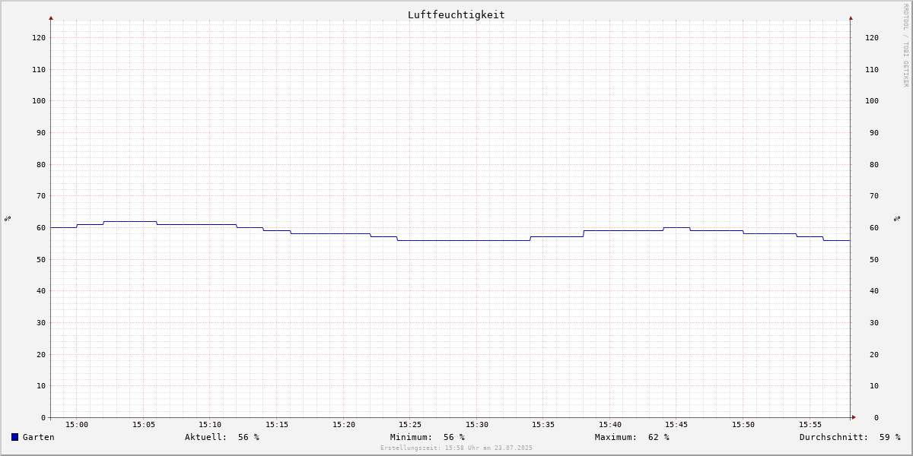Select the Garten legend label

pyautogui.click(x=38, y=437)
